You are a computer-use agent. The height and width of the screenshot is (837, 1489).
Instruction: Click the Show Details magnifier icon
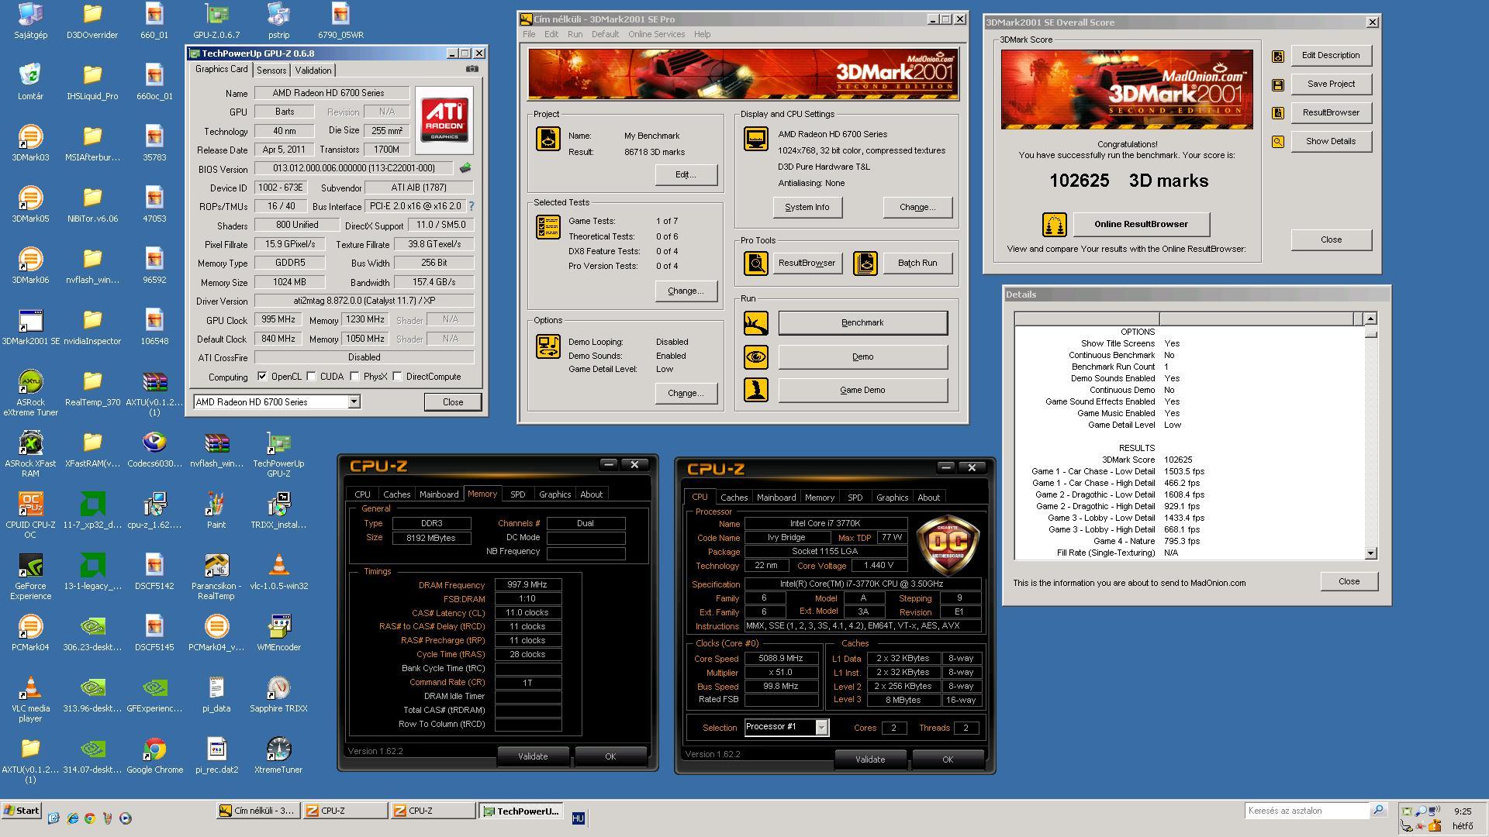point(1277,142)
